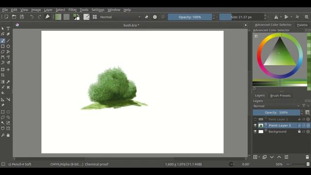The width and height of the screenshot is (311, 175).
Task: Move layer down with down arrow
Action: (272, 157)
